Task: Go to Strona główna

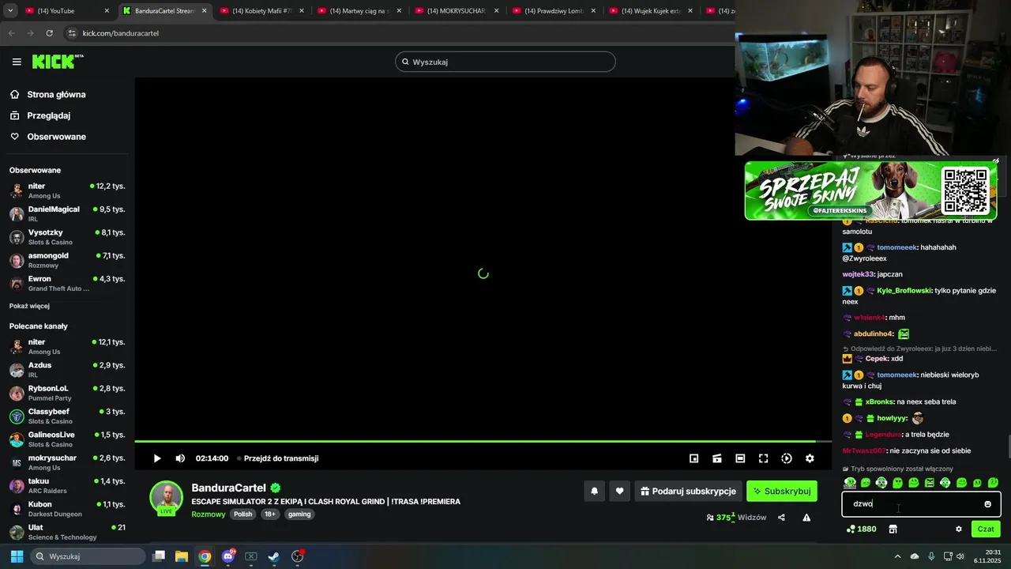Action: (56, 94)
